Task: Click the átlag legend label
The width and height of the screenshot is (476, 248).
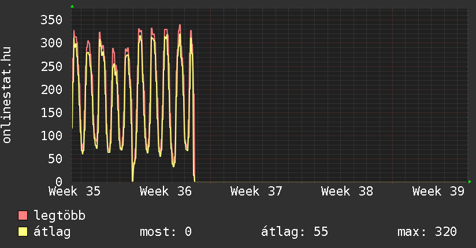Action: point(52,232)
